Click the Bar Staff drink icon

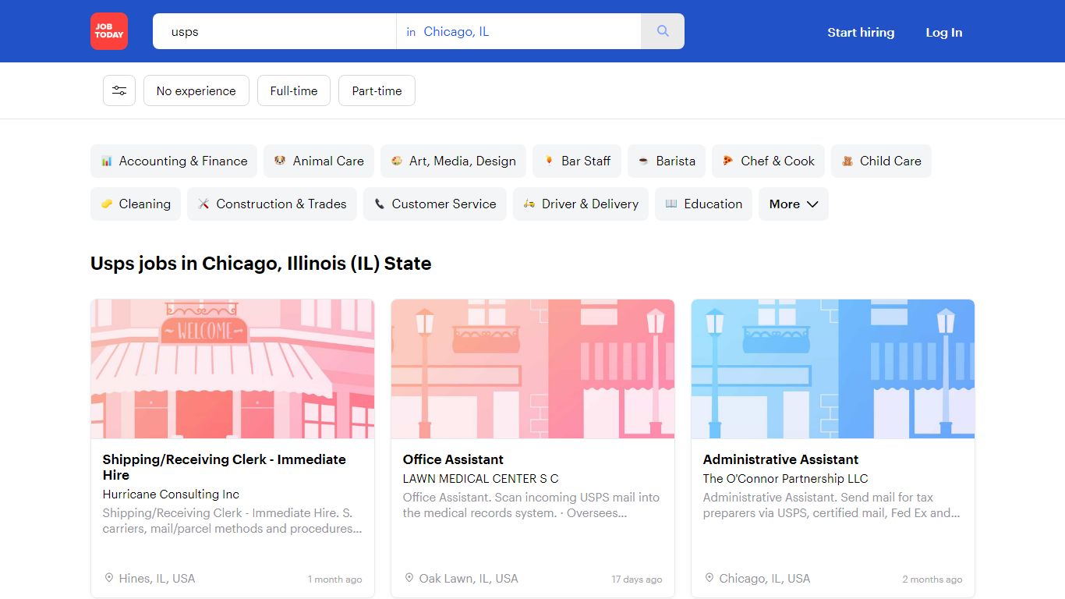[549, 161]
